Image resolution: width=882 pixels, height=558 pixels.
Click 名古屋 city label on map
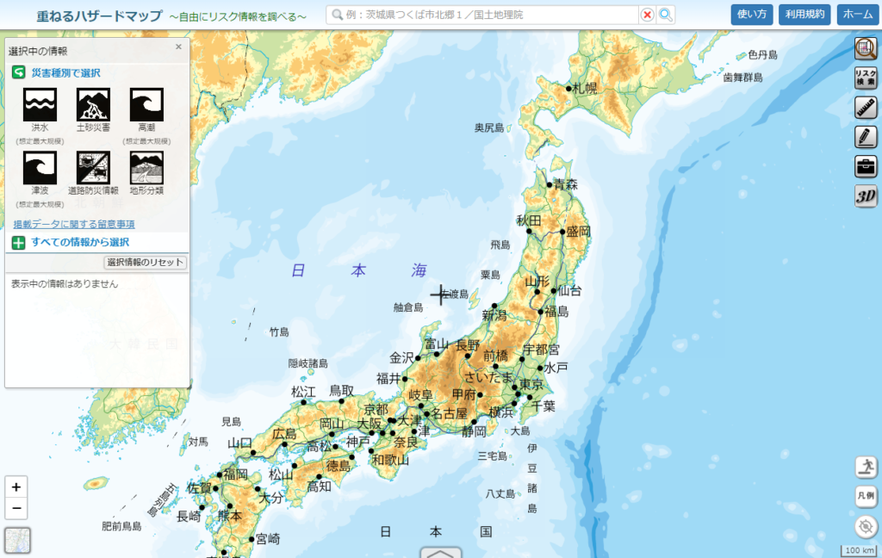pos(449,413)
